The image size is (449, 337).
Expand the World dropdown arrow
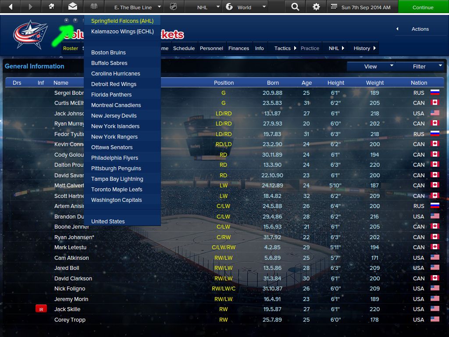(264, 7)
